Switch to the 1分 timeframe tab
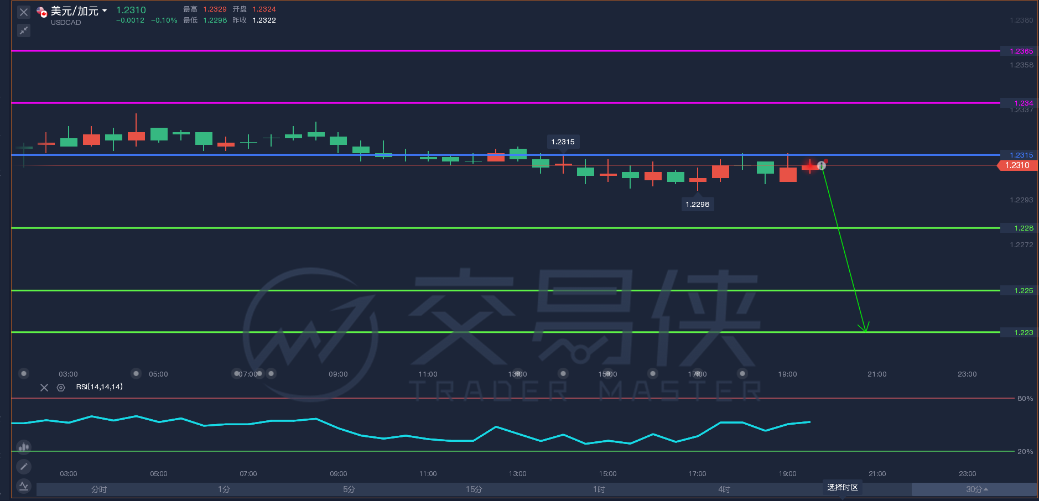The image size is (1039, 501). point(224,489)
